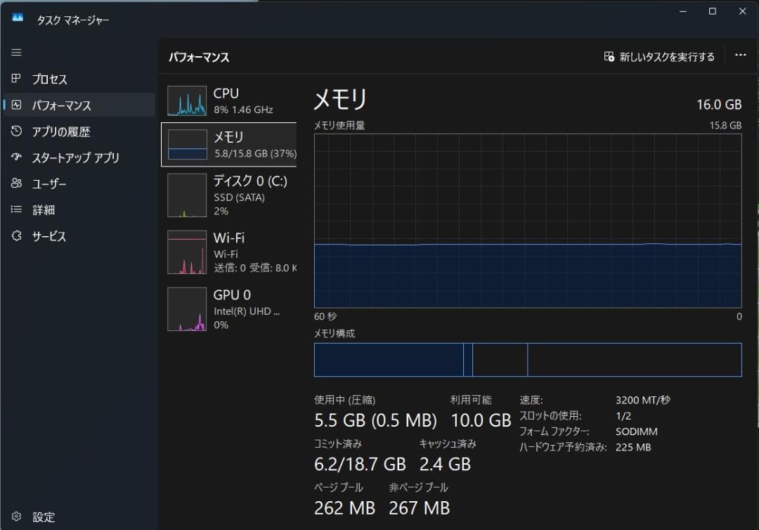
Task: Open スタートアップ アプリ from the sidebar
Action: 17,157
